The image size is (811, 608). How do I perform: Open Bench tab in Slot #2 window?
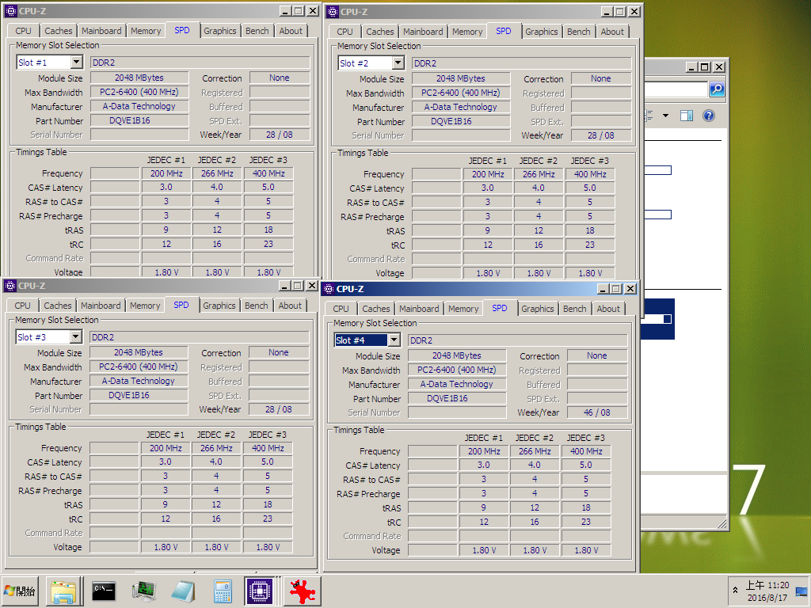579,32
